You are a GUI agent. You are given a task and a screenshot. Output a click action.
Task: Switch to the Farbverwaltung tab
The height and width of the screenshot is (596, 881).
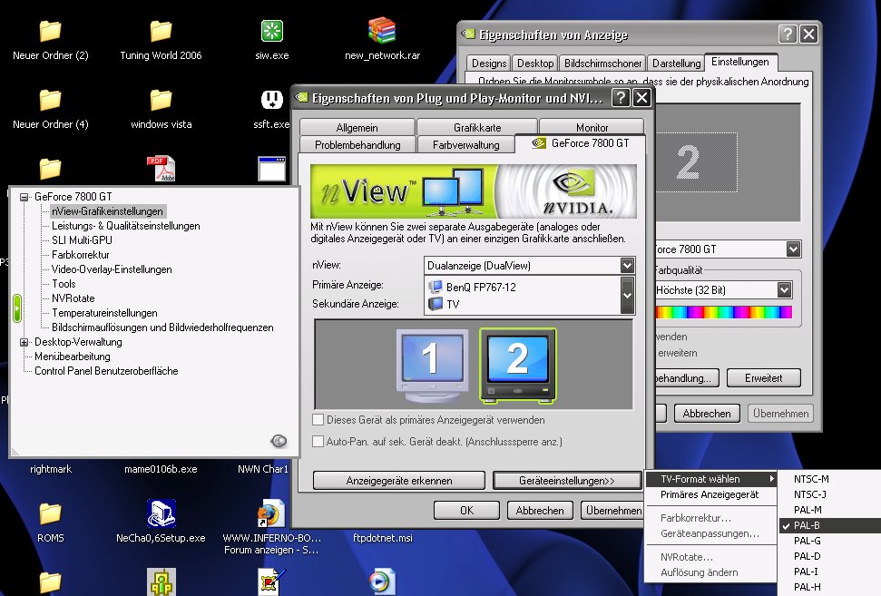pyautogui.click(x=465, y=145)
